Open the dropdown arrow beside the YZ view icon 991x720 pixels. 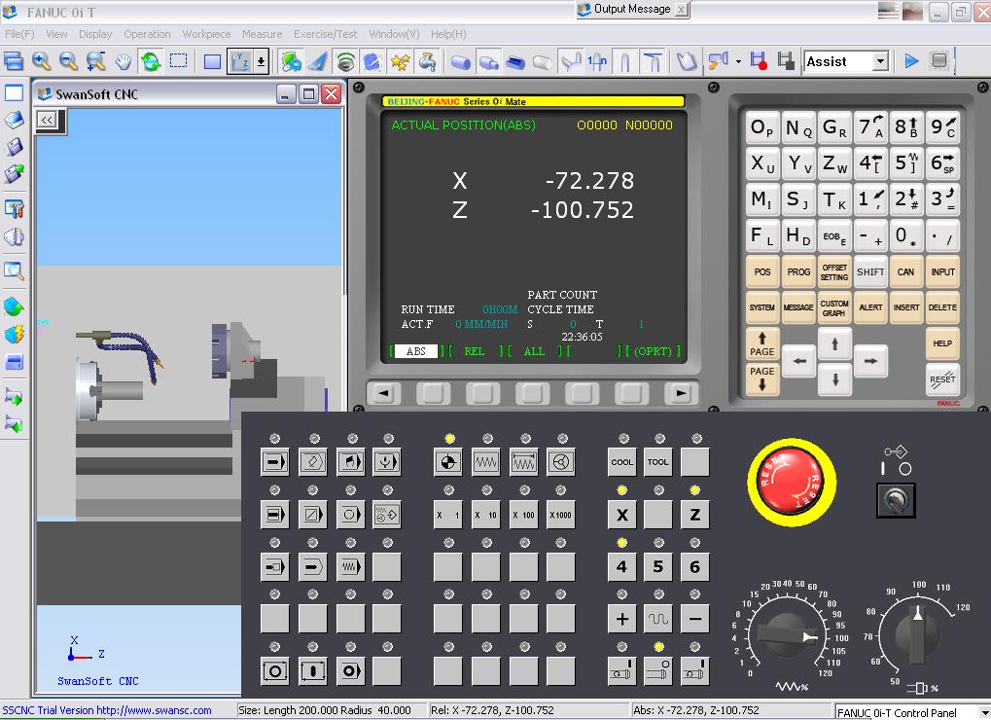(261, 61)
